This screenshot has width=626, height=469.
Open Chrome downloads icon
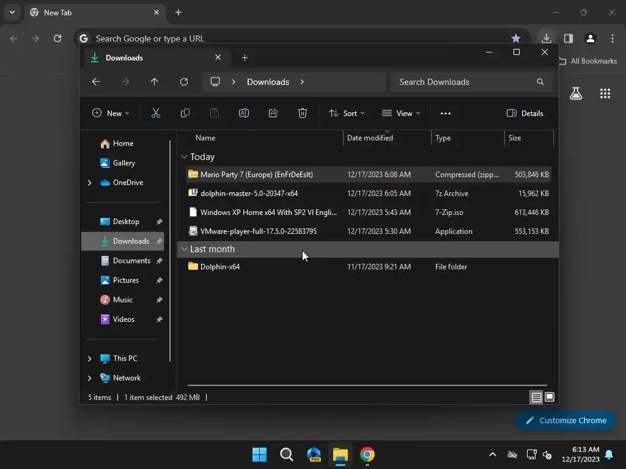[x=547, y=38]
